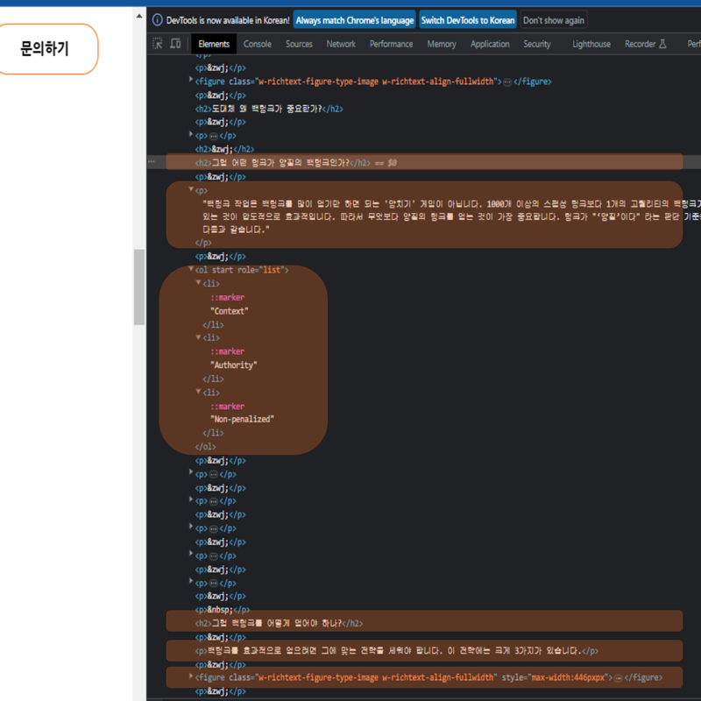This screenshot has height=701, width=701.
Task: Switch to the Network tab
Action: 341,44
